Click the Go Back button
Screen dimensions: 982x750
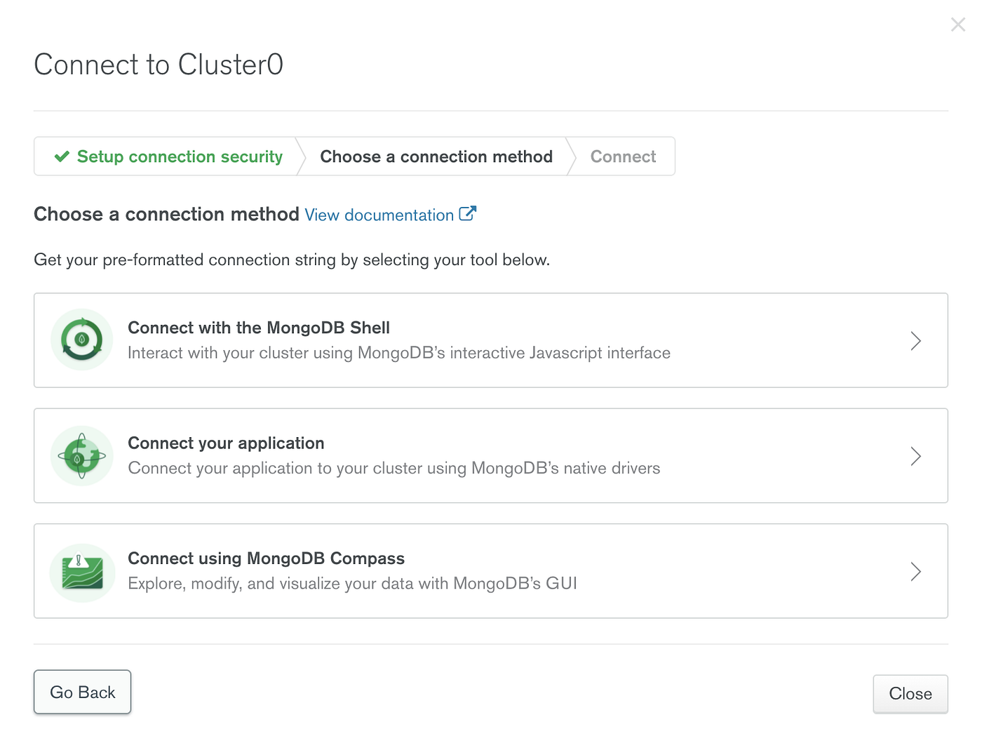coord(82,692)
